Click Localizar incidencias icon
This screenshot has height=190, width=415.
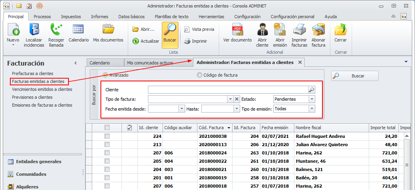tap(34, 29)
